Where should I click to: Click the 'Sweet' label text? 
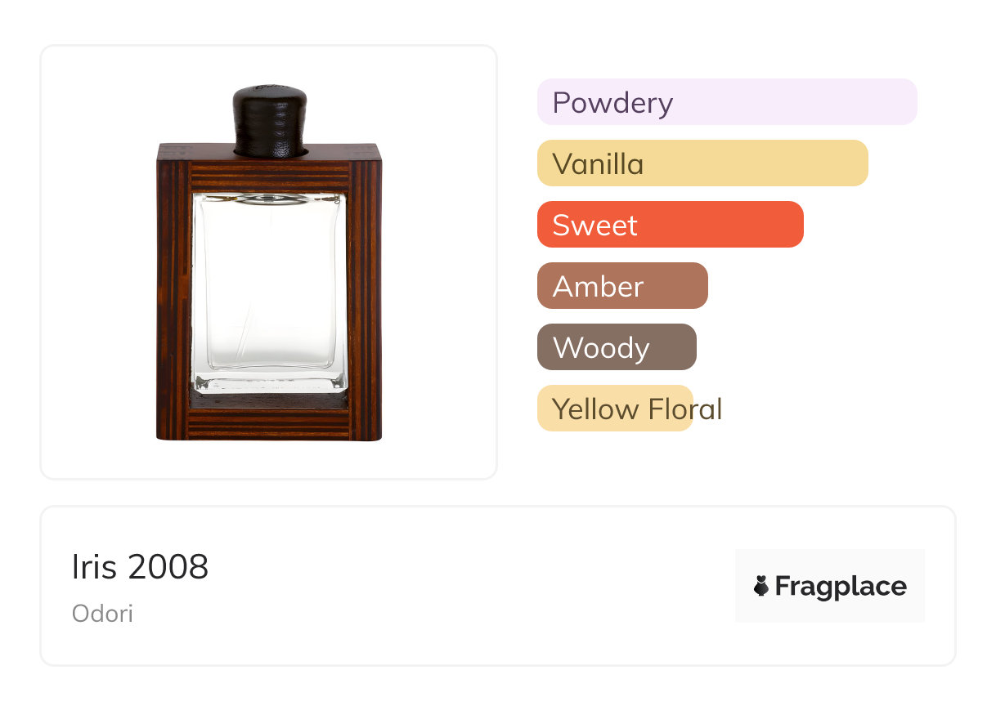click(594, 226)
